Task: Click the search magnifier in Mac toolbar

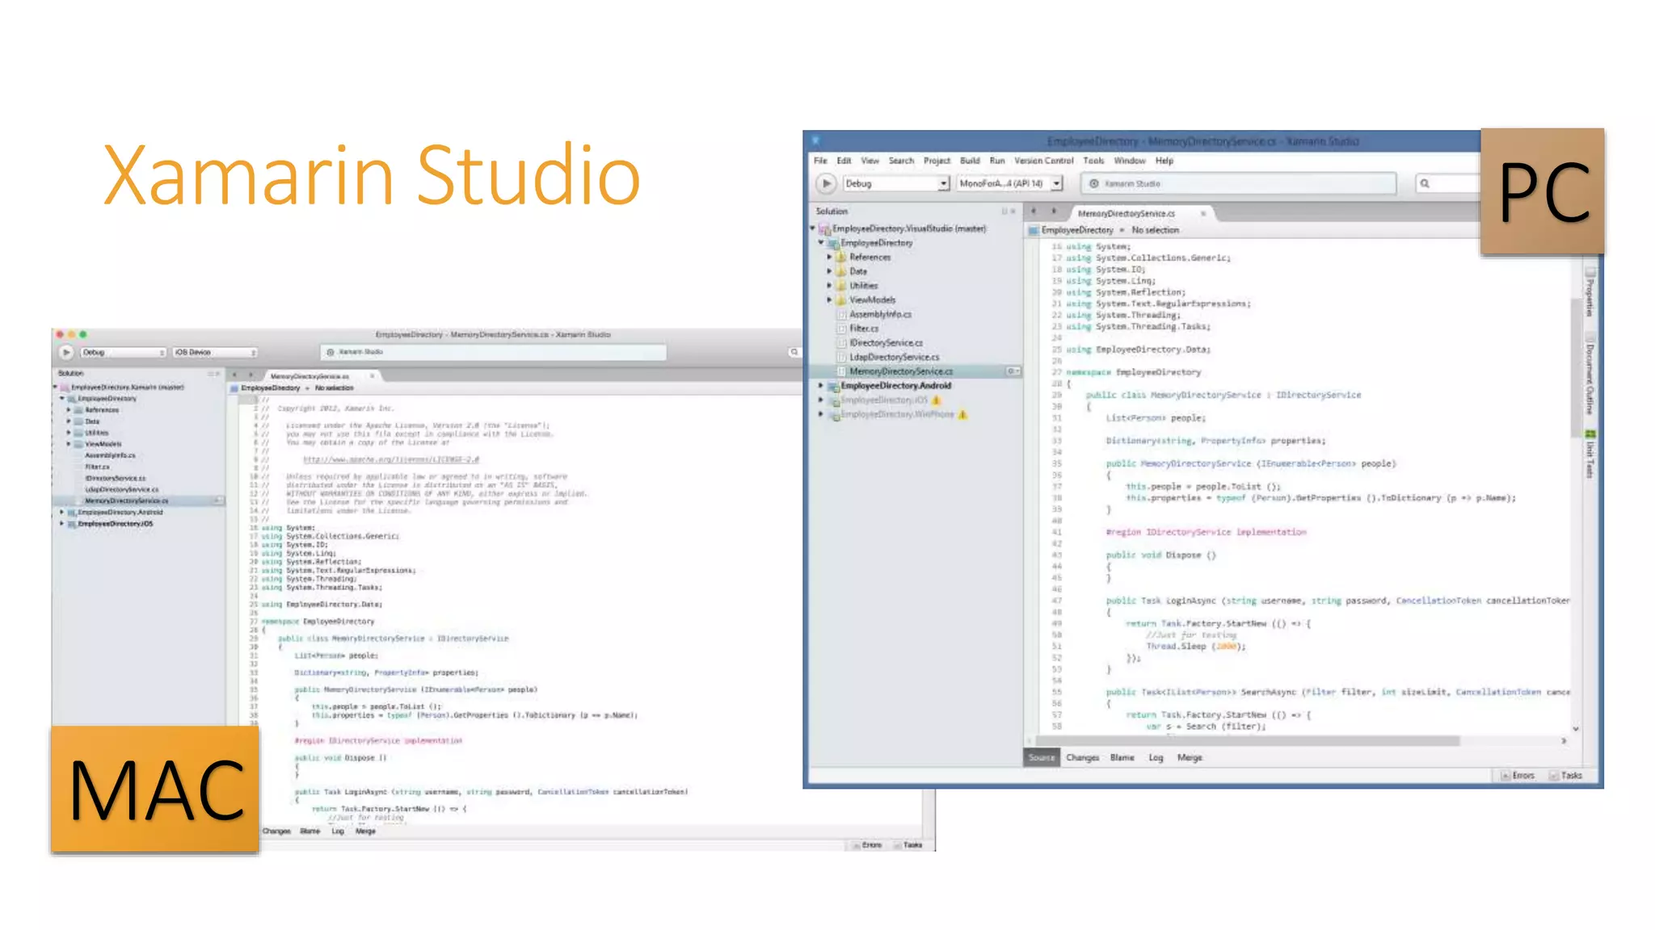Action: click(794, 352)
